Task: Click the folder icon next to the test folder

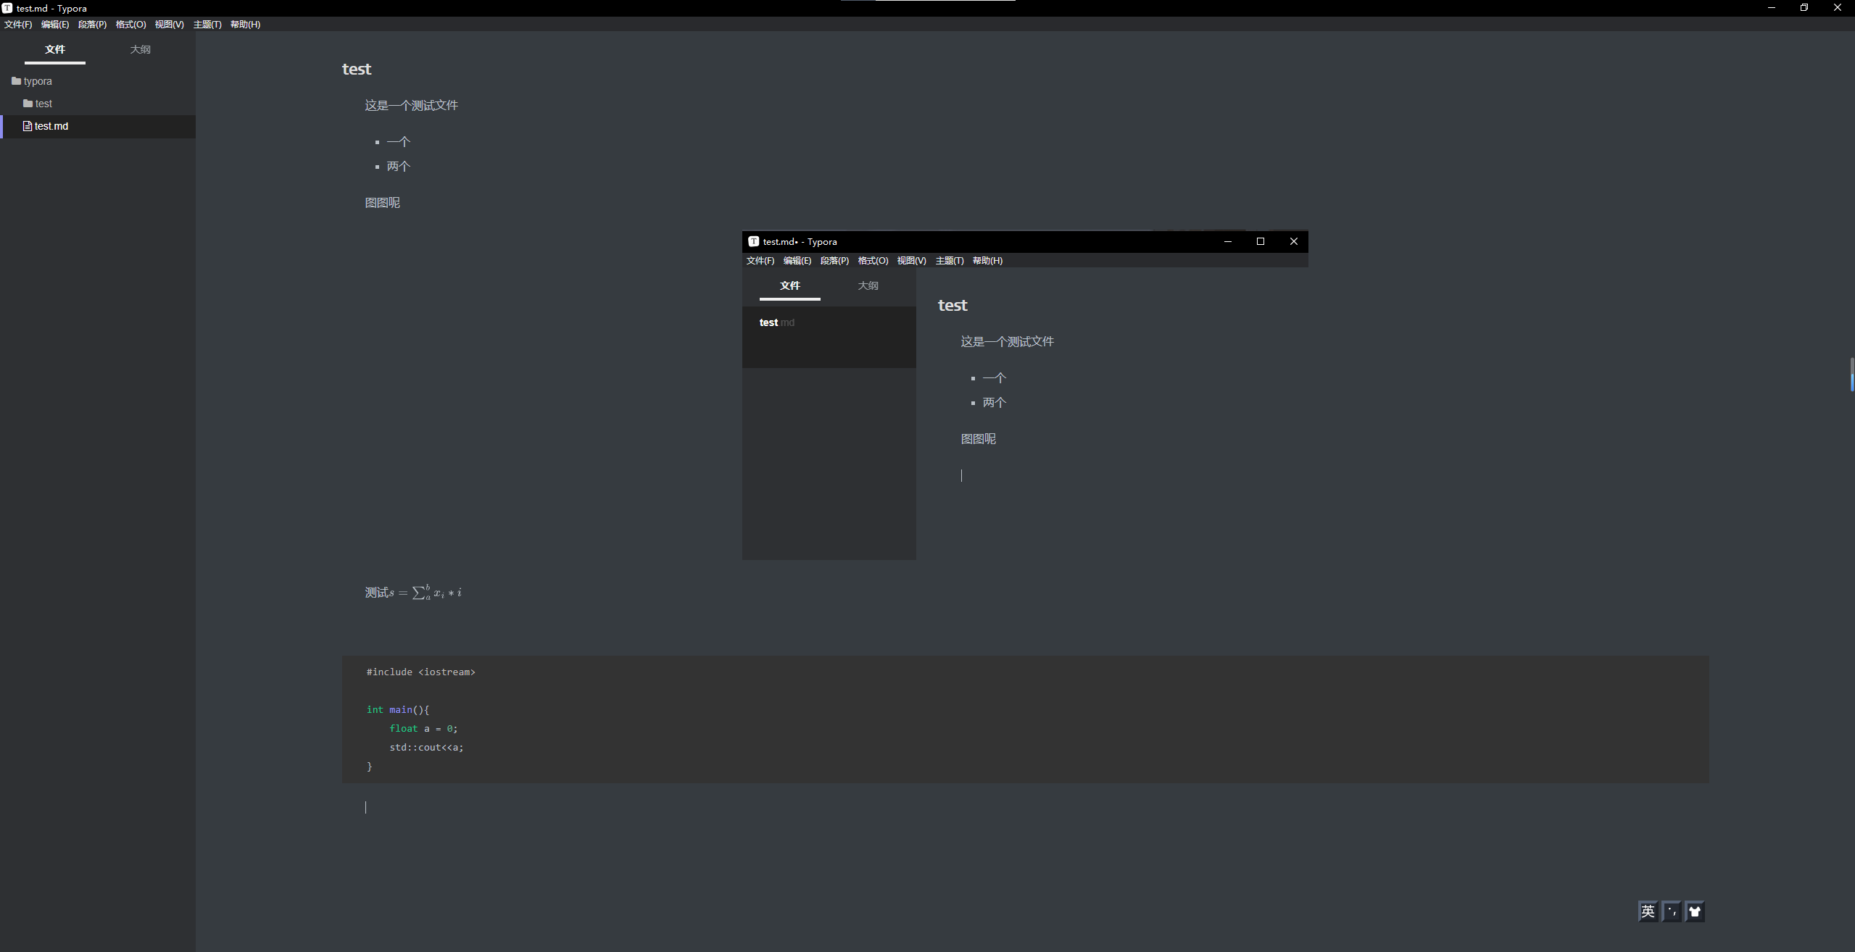Action: tap(28, 104)
